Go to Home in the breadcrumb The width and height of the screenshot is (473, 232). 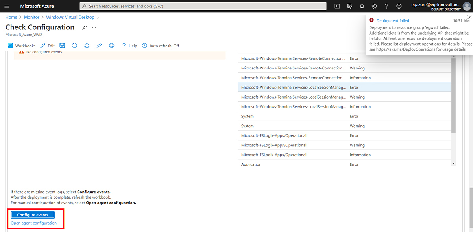pyautogui.click(x=11, y=17)
